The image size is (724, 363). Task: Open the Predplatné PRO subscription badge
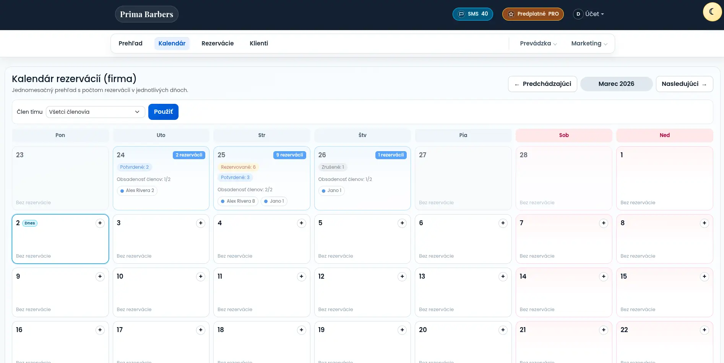pyautogui.click(x=532, y=14)
